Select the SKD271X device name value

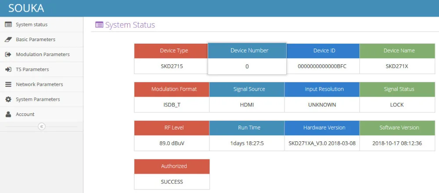coord(397,67)
